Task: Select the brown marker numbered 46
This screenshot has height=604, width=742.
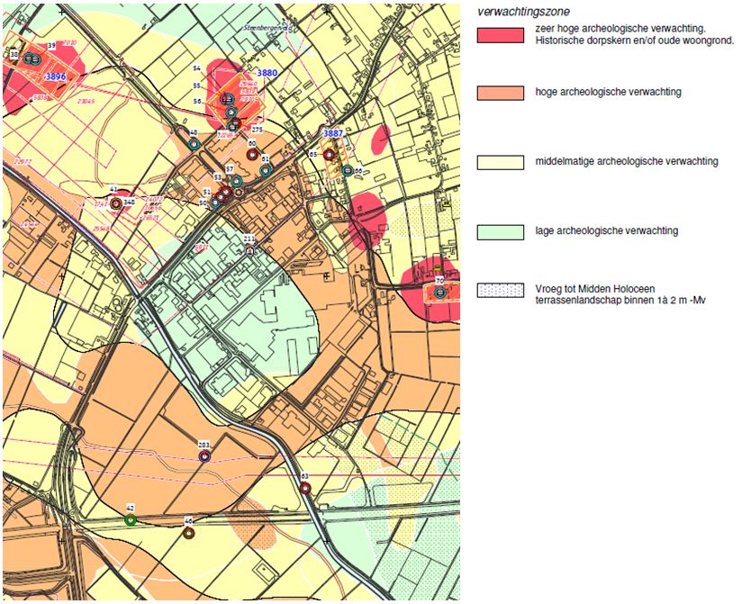Action: click(x=189, y=533)
